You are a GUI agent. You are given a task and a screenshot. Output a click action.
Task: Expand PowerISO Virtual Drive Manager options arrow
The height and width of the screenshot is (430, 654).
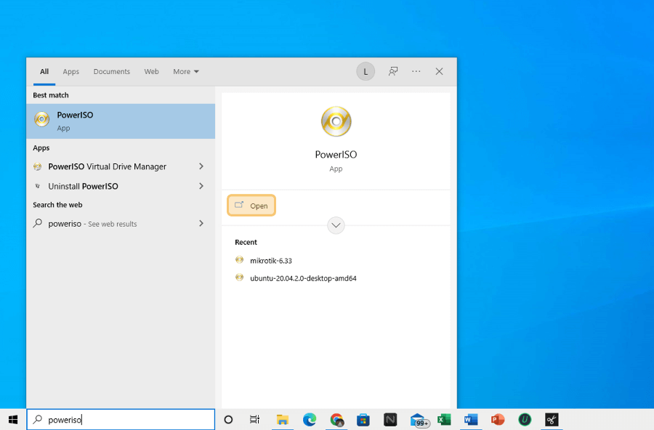(201, 166)
